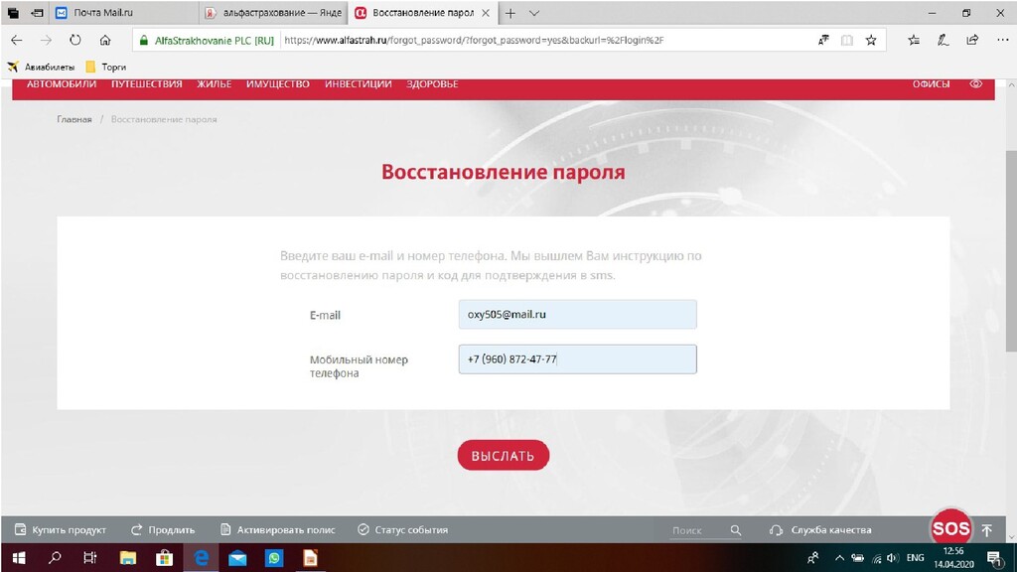Open the ЗДОРОВЬЕ menu
This screenshot has height=572, width=1017.
[x=432, y=84]
